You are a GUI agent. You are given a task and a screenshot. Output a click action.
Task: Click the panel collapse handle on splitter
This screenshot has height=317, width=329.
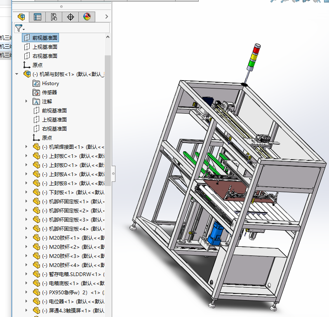coord(113,174)
